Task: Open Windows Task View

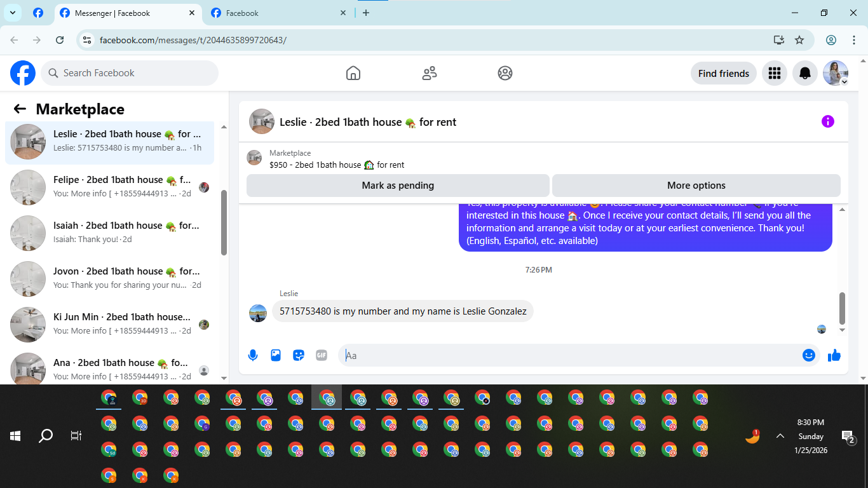Action: (x=76, y=436)
